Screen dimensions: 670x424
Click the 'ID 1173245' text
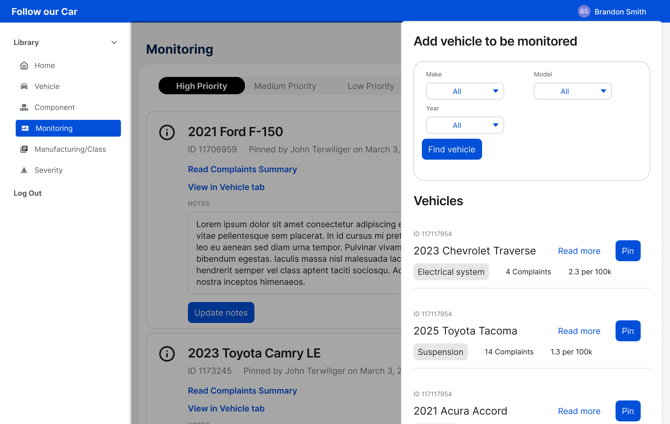click(210, 371)
